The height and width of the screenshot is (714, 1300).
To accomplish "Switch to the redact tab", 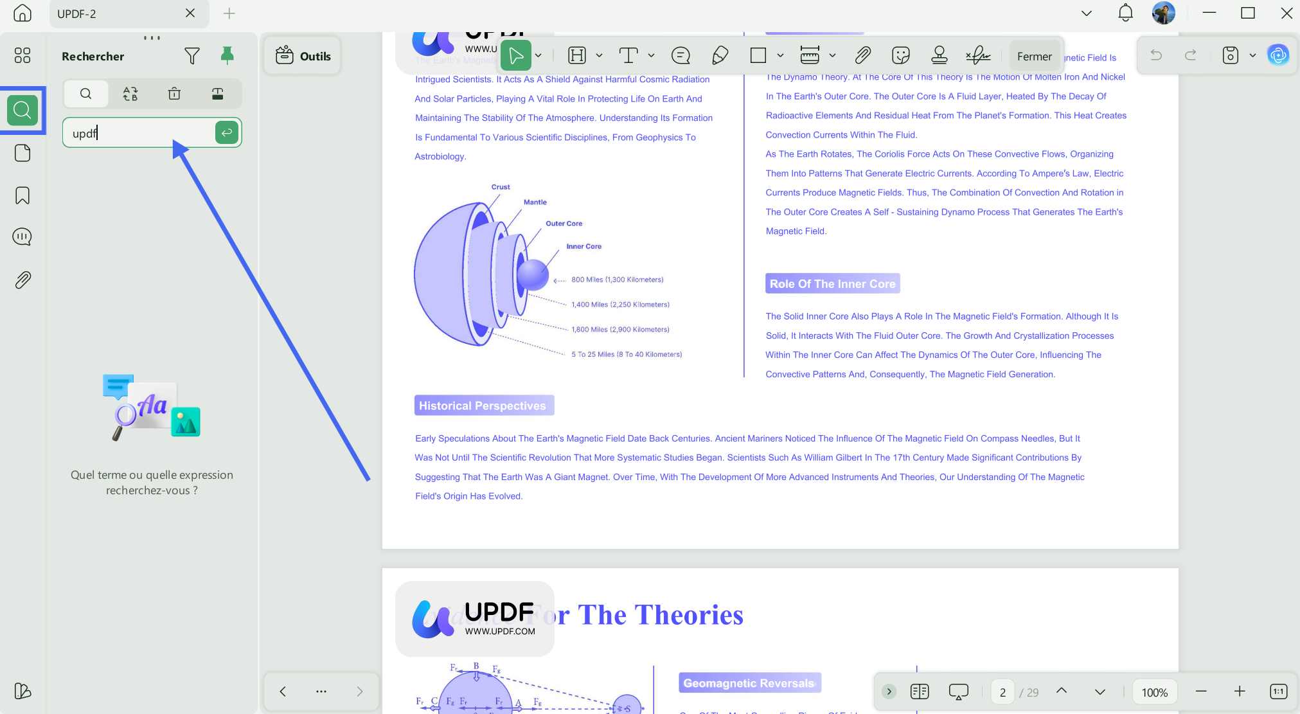I will pos(218,94).
